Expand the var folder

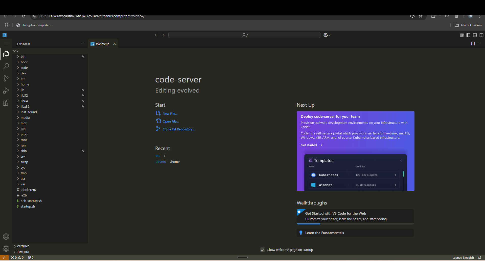tap(50, 184)
